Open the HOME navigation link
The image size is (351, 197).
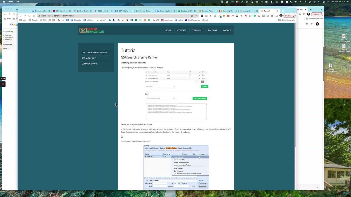pyautogui.click(x=168, y=30)
